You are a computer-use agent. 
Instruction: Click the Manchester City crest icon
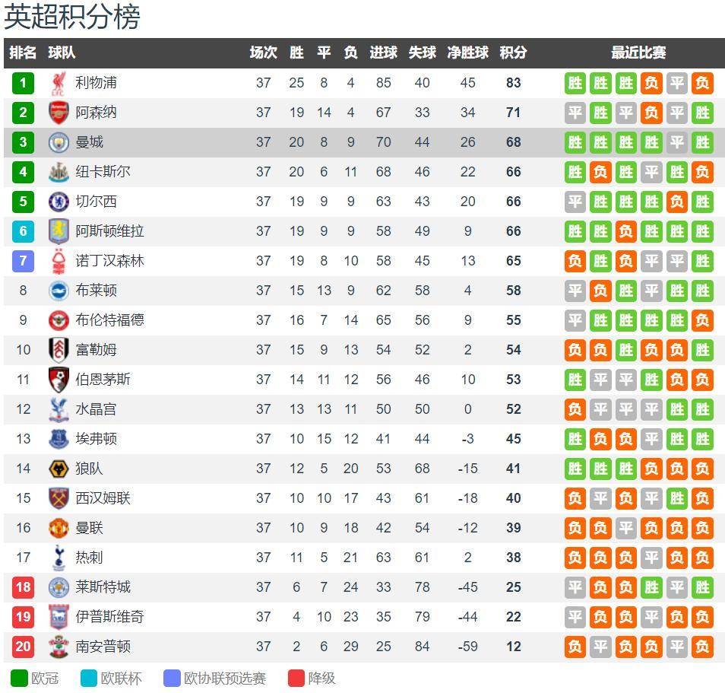(x=59, y=142)
